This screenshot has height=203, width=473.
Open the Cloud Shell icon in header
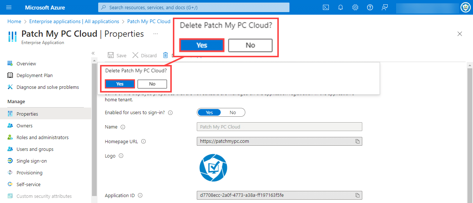tap(326, 7)
